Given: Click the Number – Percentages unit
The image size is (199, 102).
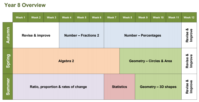Looking at the screenshot, I should click(x=143, y=35).
